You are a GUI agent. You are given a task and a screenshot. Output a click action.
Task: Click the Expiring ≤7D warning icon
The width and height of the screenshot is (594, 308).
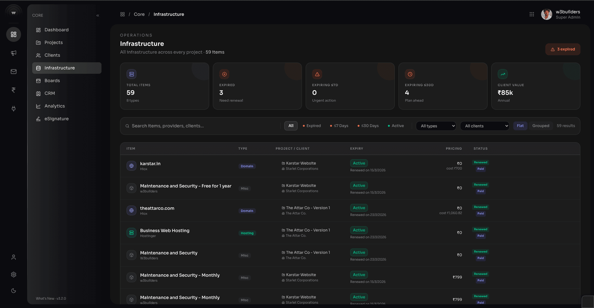click(317, 74)
